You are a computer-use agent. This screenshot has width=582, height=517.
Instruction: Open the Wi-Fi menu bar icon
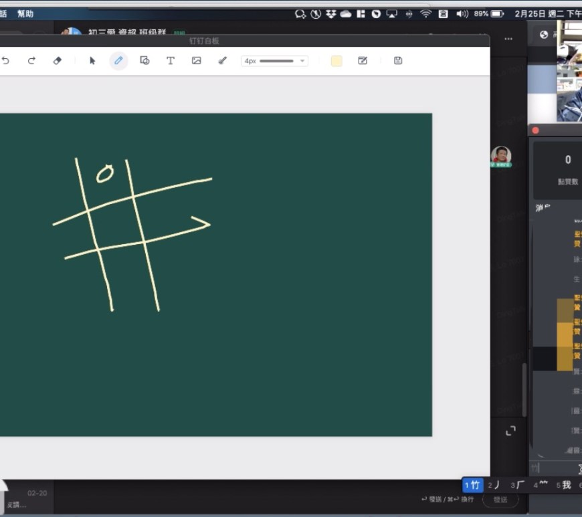pos(425,14)
